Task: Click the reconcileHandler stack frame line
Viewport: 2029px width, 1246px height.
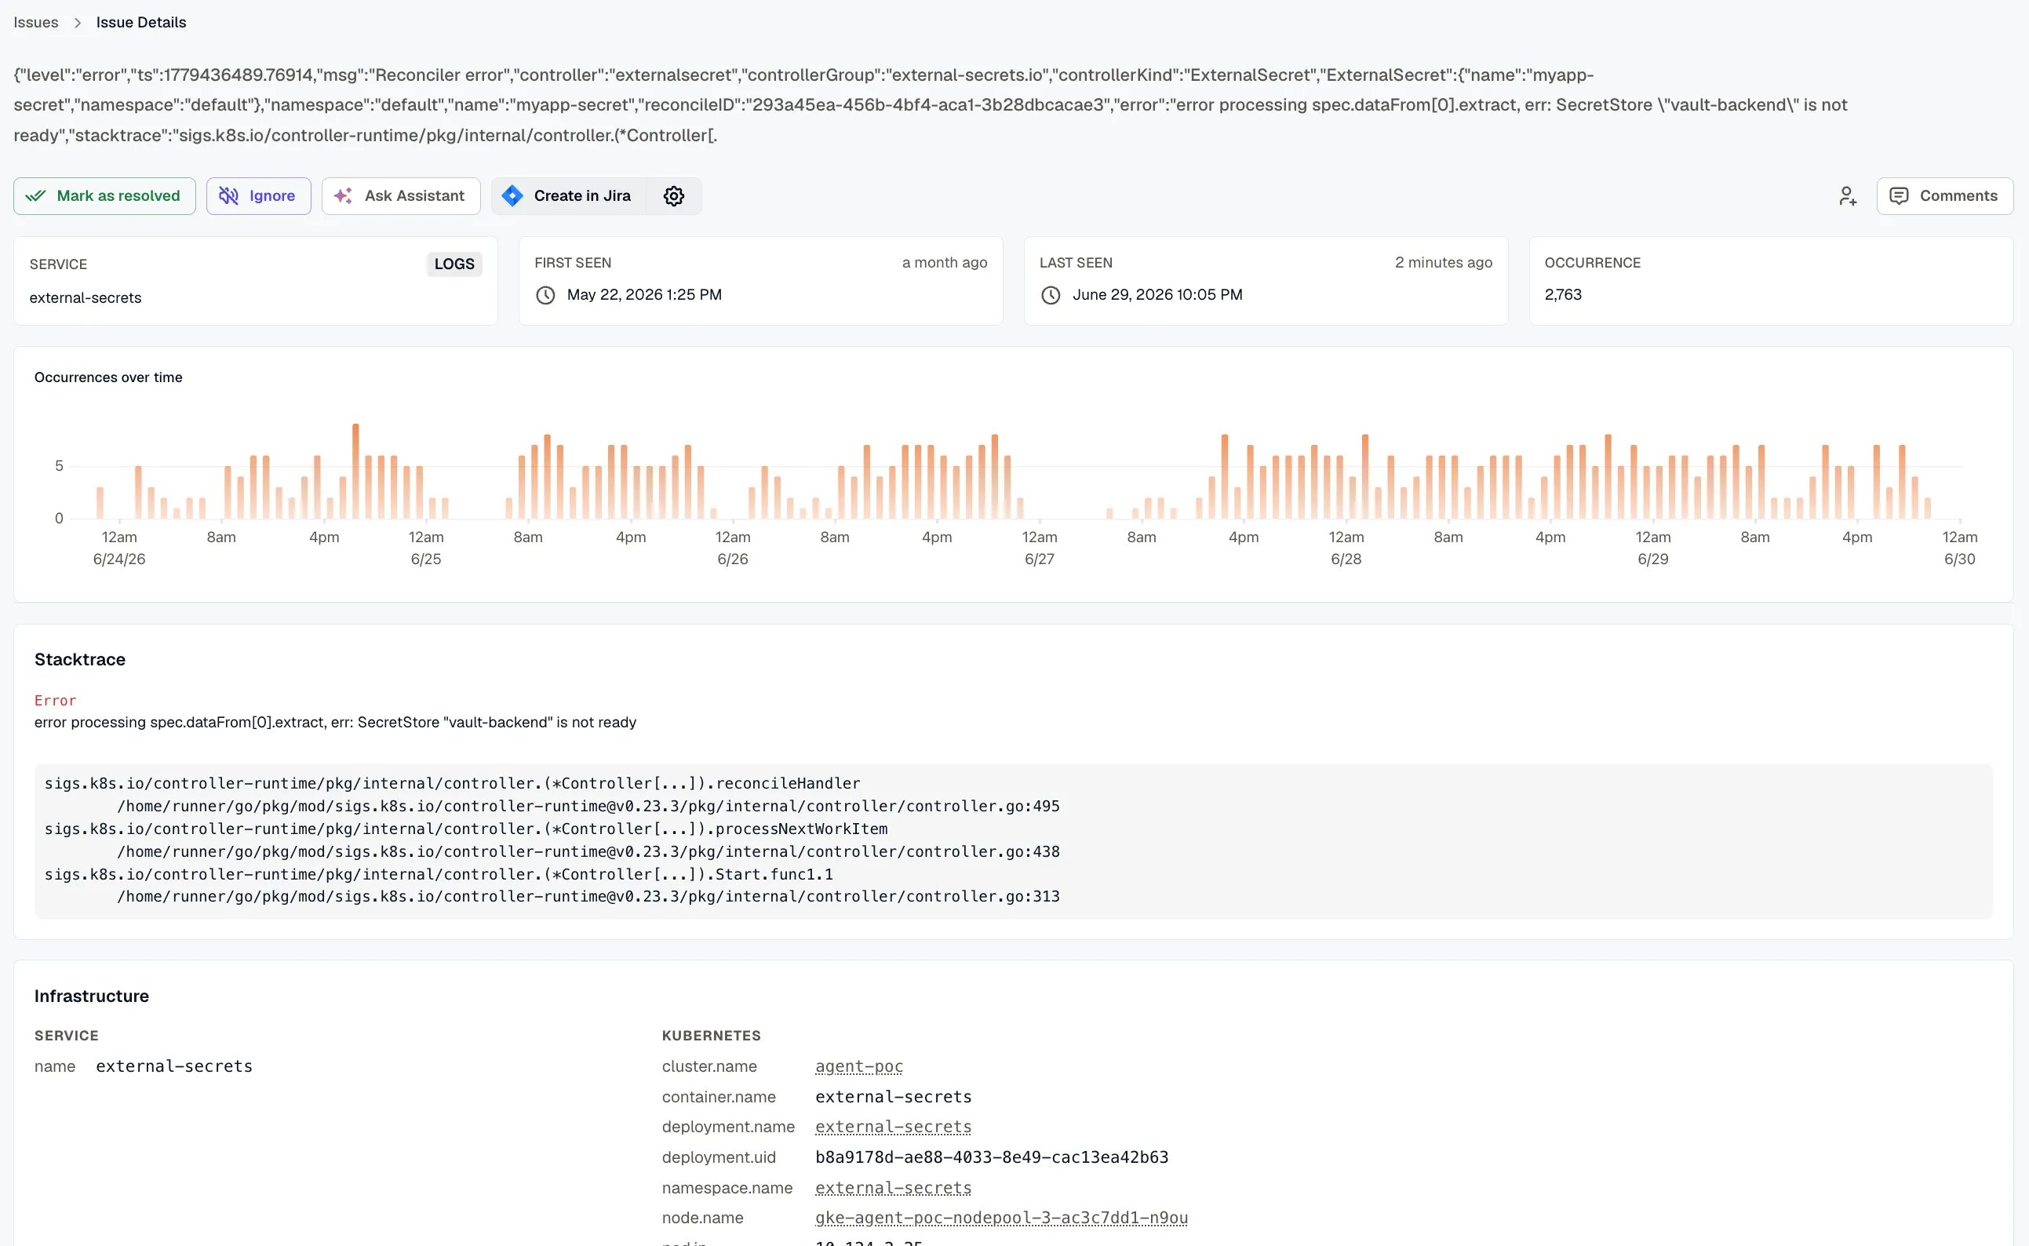Action: pyautogui.click(x=452, y=784)
